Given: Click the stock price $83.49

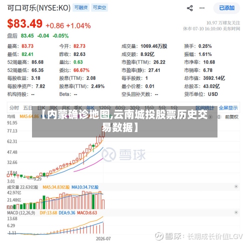Looking at the screenshot, I should pos(25,23).
